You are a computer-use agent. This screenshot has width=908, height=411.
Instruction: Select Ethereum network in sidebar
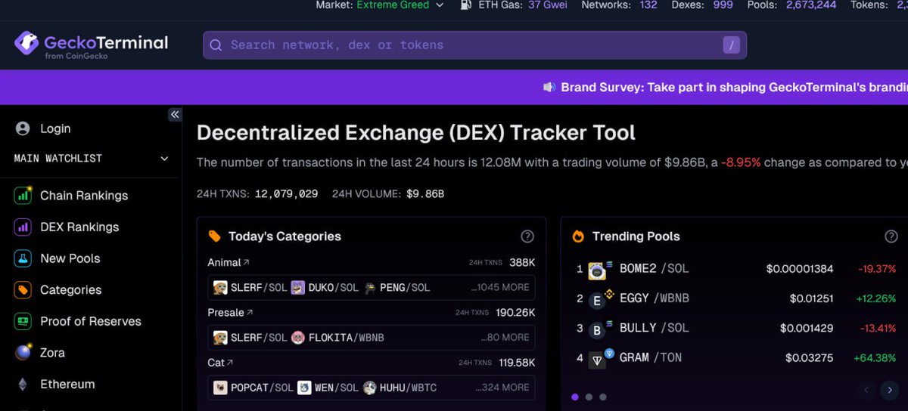(67, 384)
